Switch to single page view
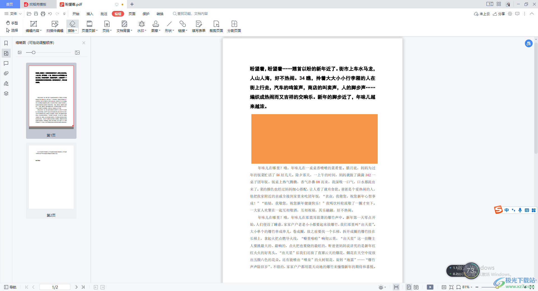Viewport: 538px width, 291px height. pyautogui.click(x=409, y=287)
